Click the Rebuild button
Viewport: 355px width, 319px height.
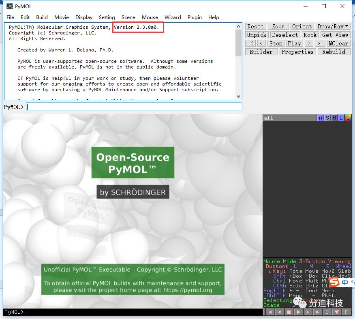tap(334, 52)
